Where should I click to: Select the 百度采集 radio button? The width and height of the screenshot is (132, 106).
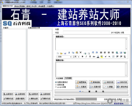coord(56,85)
